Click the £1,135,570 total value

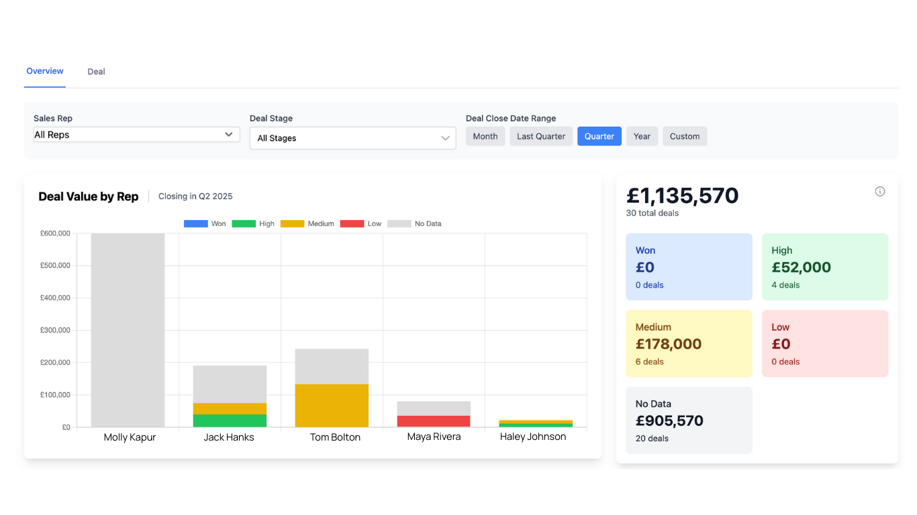[x=682, y=195]
